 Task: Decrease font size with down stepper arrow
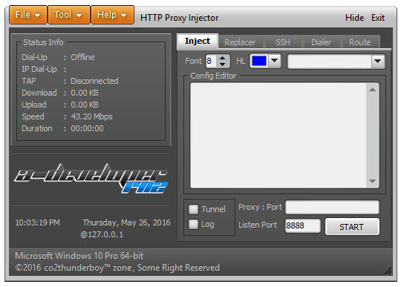(x=223, y=65)
